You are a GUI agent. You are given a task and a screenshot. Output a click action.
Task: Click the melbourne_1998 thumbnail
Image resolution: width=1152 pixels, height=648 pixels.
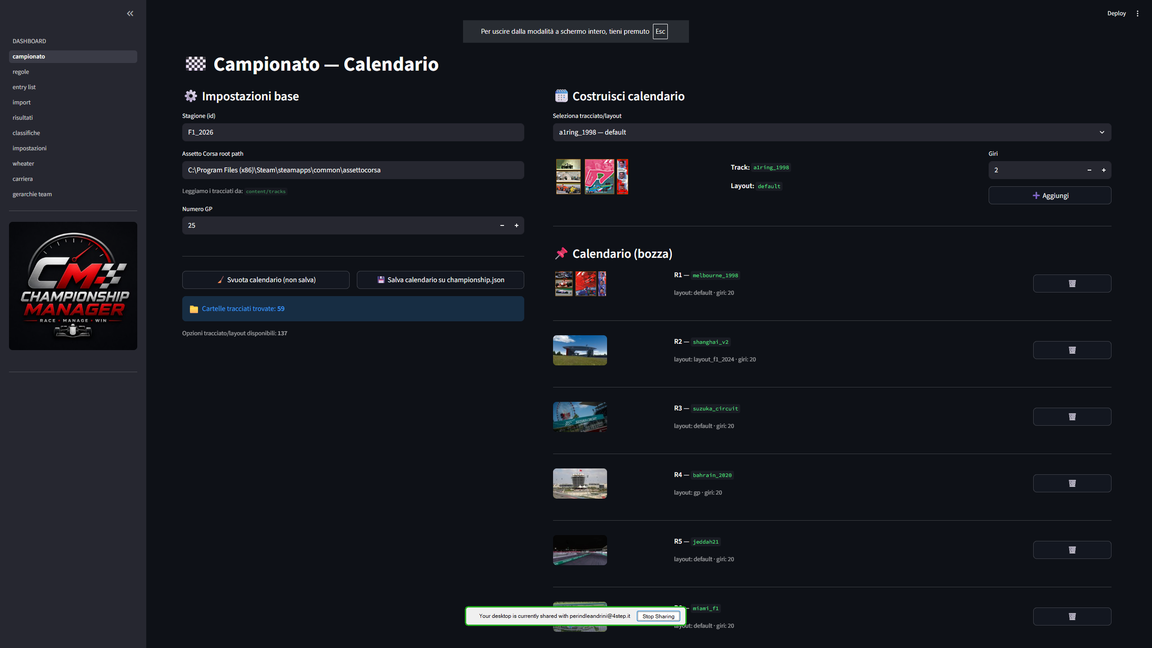(580, 283)
